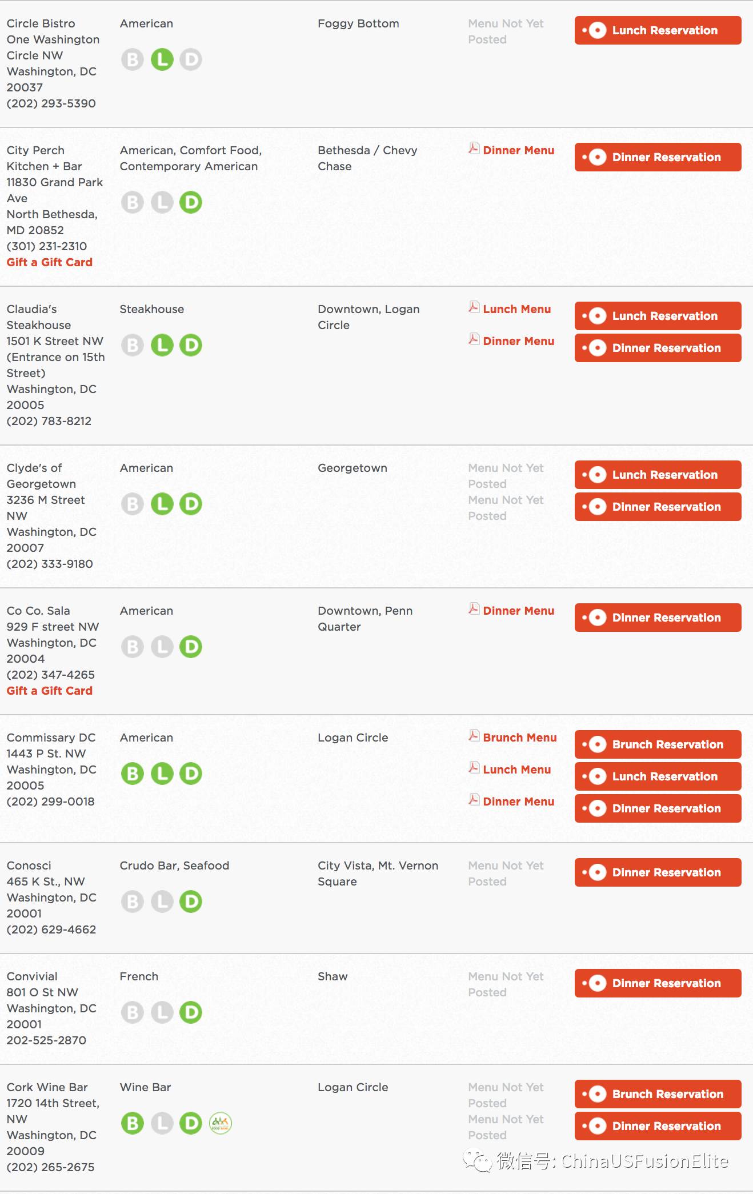Open Commissary DC Lunch Menu link
Viewport: 753px width, 1194px height.
click(516, 770)
